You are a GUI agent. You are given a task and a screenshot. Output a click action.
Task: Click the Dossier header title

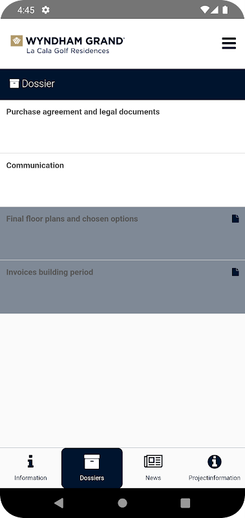coord(38,84)
